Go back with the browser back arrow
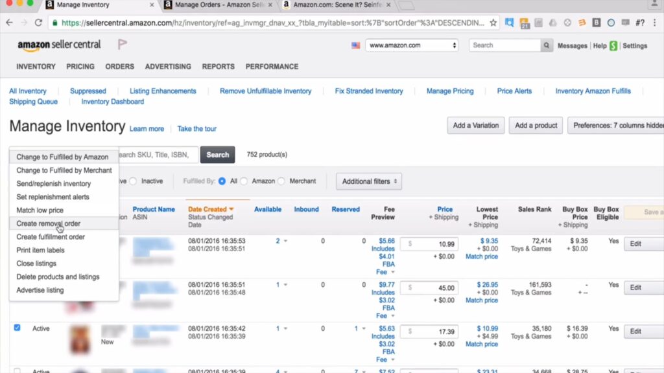The image size is (664, 373). pos(10,23)
